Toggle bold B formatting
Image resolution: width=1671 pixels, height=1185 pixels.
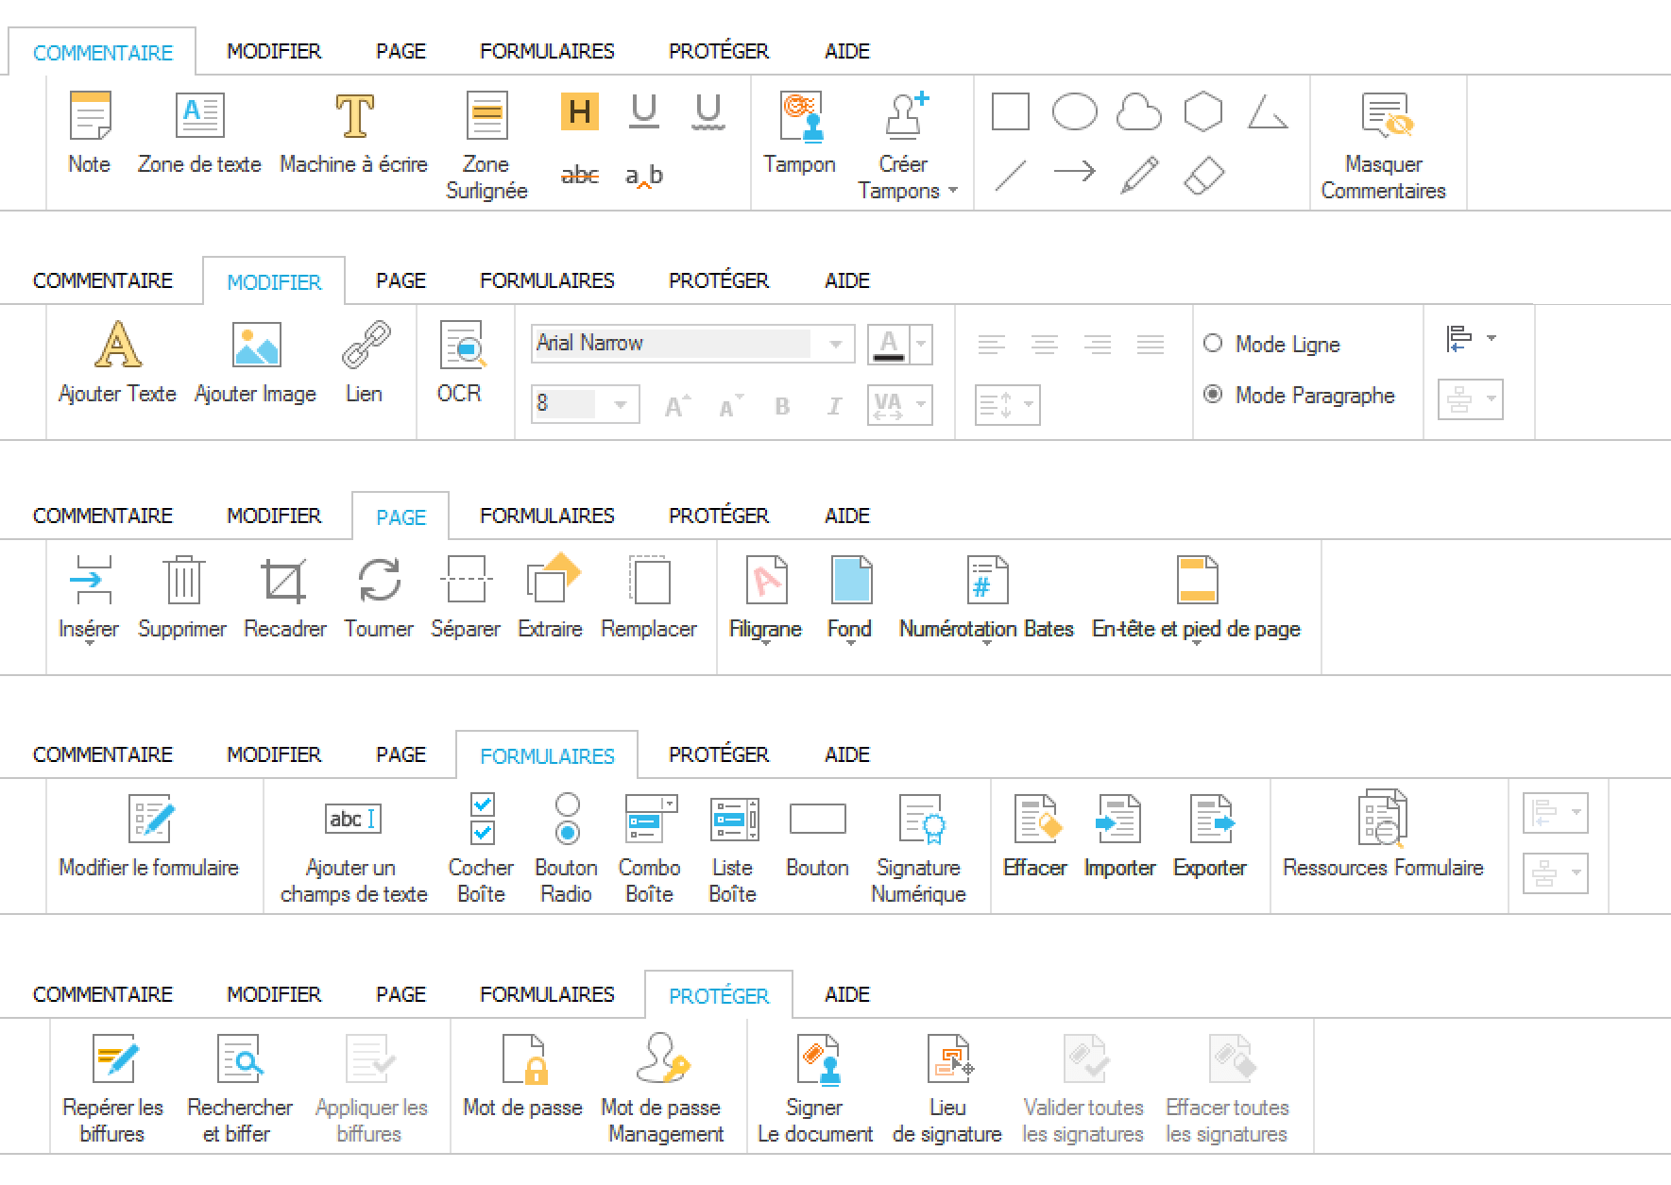coord(782,406)
